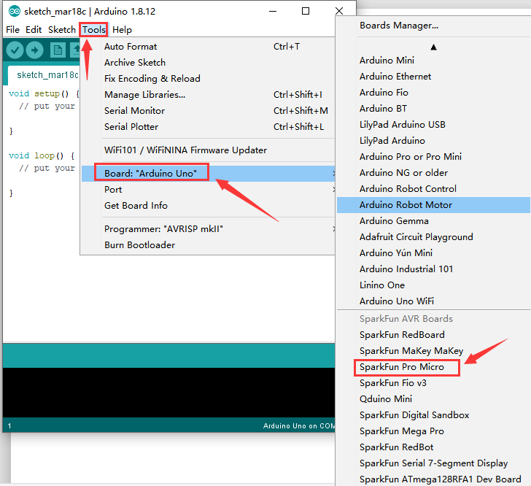Open Boards Manager... entry
The image size is (531, 486).
point(433,26)
